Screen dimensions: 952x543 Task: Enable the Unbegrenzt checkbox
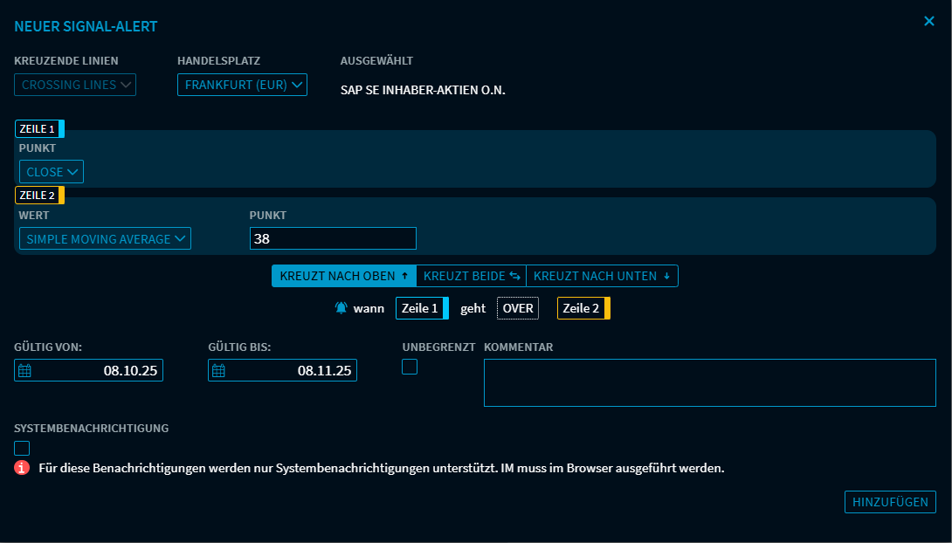click(409, 367)
